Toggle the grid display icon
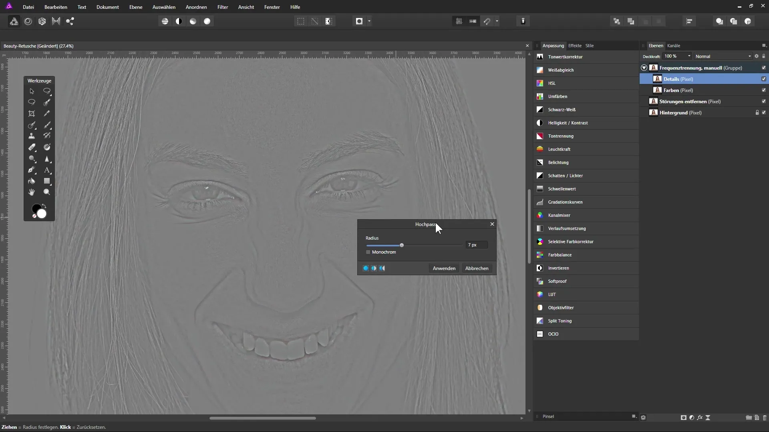Image resolution: width=769 pixels, height=432 pixels. coord(459,21)
